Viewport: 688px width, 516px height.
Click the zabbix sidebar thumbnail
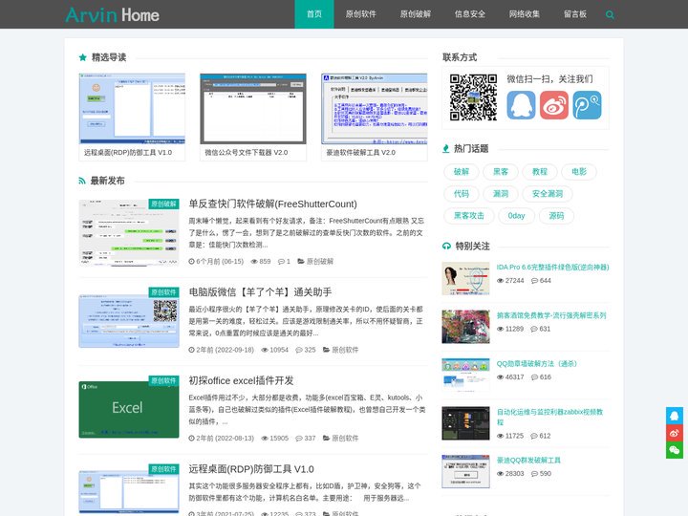point(465,423)
